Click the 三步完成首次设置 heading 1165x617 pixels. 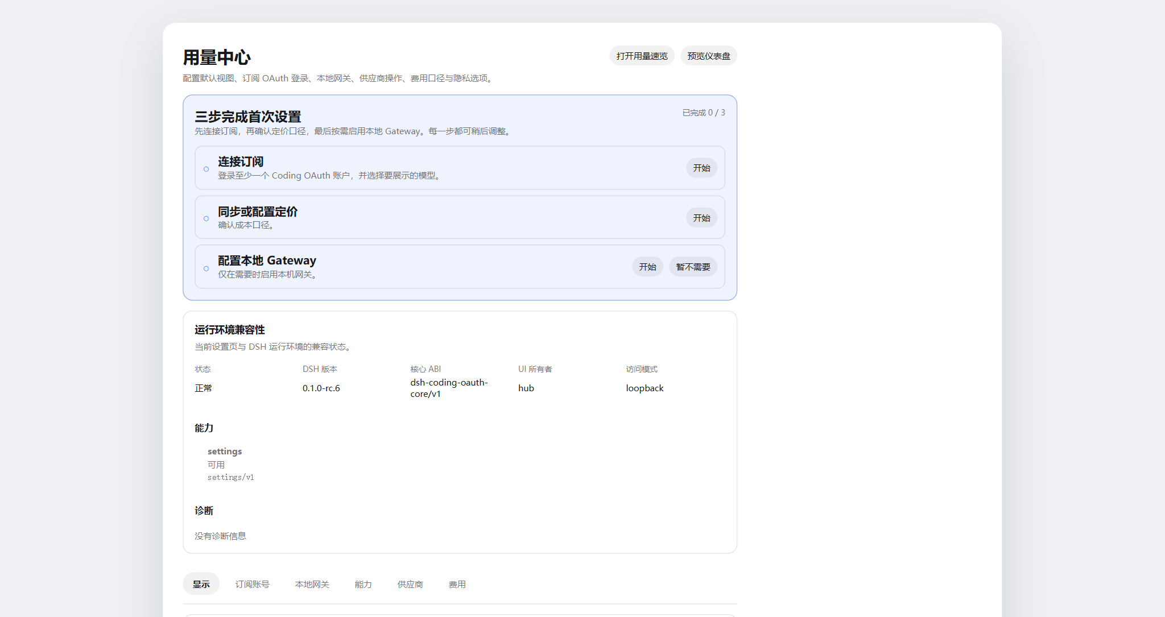(x=248, y=117)
